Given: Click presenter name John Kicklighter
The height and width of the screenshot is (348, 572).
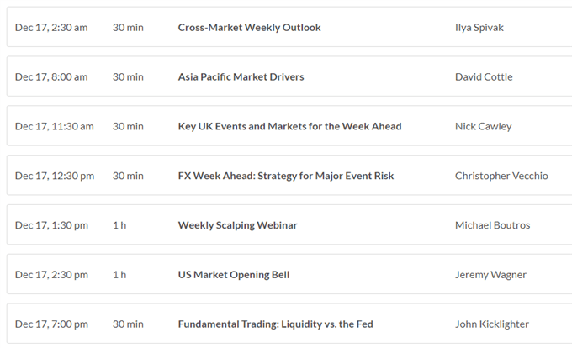Looking at the screenshot, I should pos(492,324).
